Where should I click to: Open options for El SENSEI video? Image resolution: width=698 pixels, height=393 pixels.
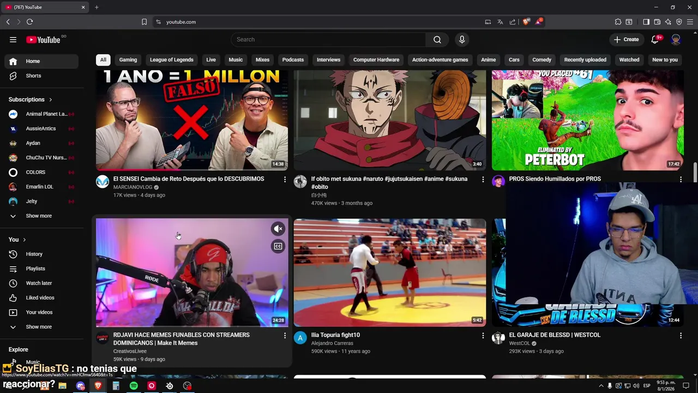284,179
